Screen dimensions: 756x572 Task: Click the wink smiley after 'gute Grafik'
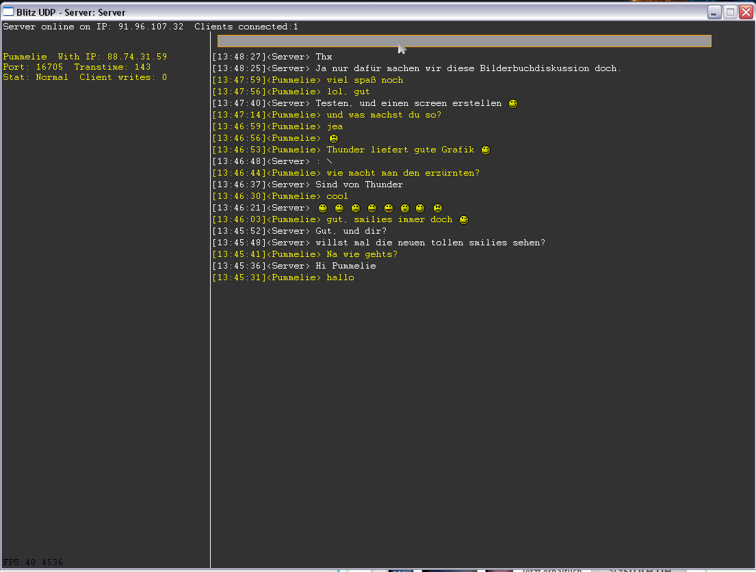tap(486, 150)
